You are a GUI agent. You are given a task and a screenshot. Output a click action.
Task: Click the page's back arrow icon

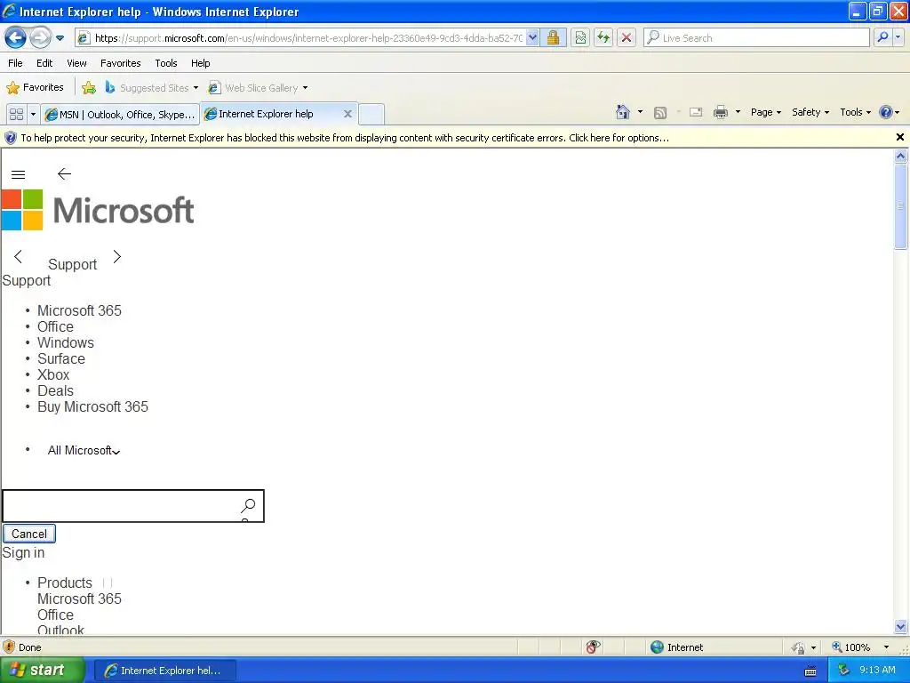(64, 173)
